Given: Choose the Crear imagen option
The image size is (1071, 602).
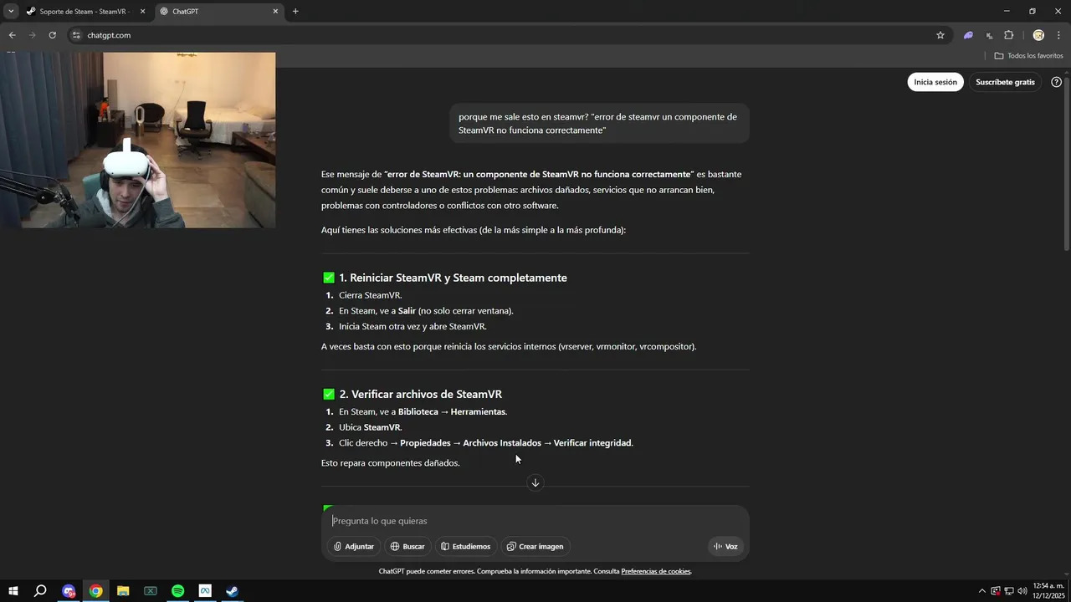Looking at the screenshot, I should (535, 546).
